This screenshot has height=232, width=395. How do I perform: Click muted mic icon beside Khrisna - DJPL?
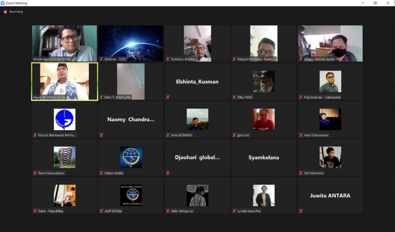101,59
